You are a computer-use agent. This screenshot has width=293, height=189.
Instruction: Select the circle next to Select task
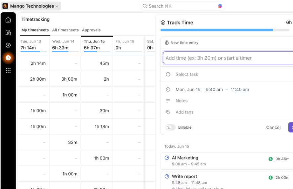click(x=168, y=74)
